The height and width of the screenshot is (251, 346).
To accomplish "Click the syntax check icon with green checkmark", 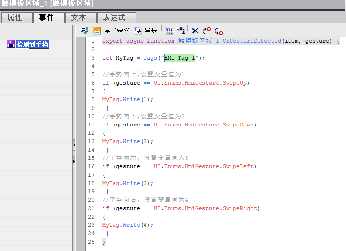I will point(85,31).
